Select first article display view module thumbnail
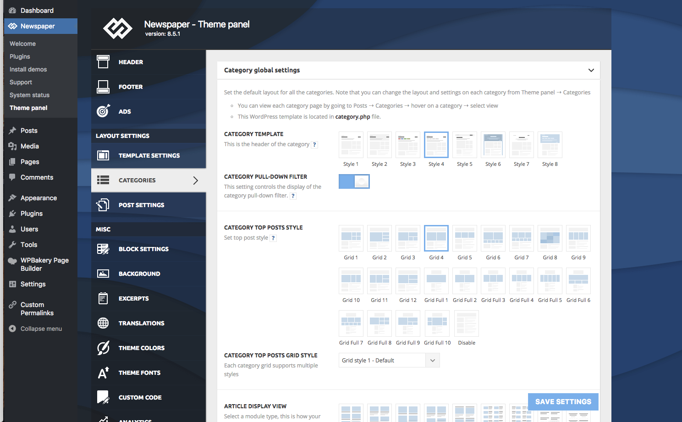The height and width of the screenshot is (422, 682). pos(351,413)
